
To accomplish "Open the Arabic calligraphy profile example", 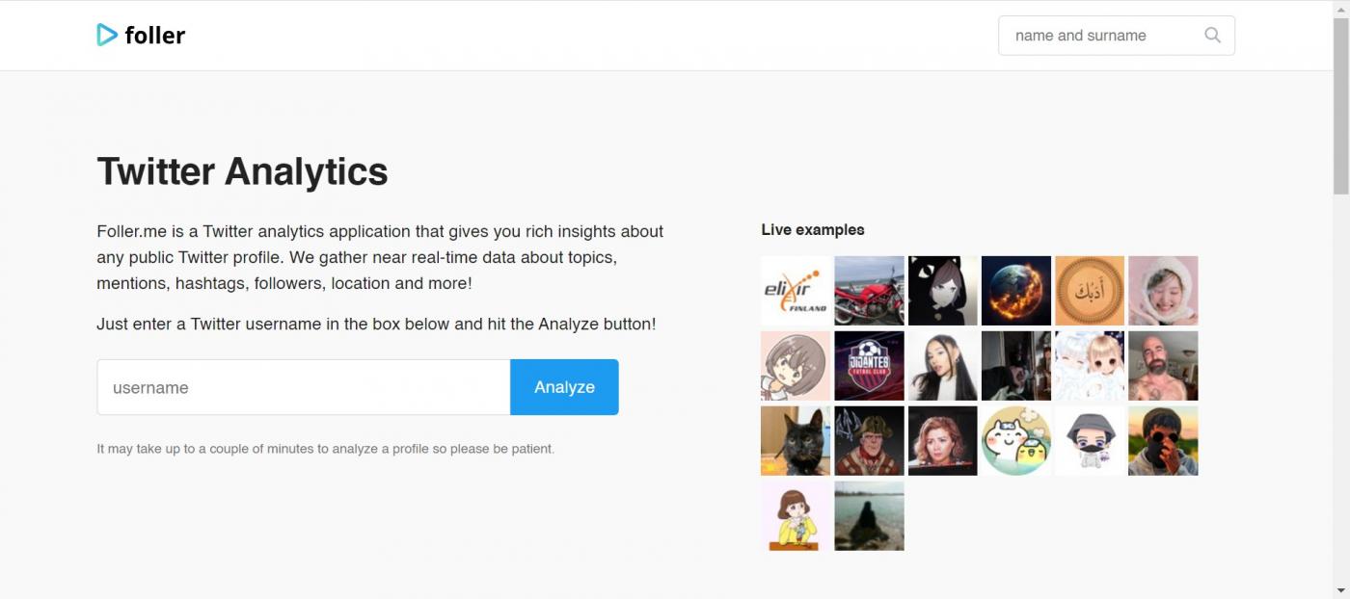I will (x=1090, y=291).
